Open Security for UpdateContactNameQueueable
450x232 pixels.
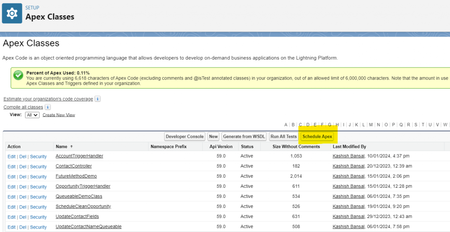[38, 227]
